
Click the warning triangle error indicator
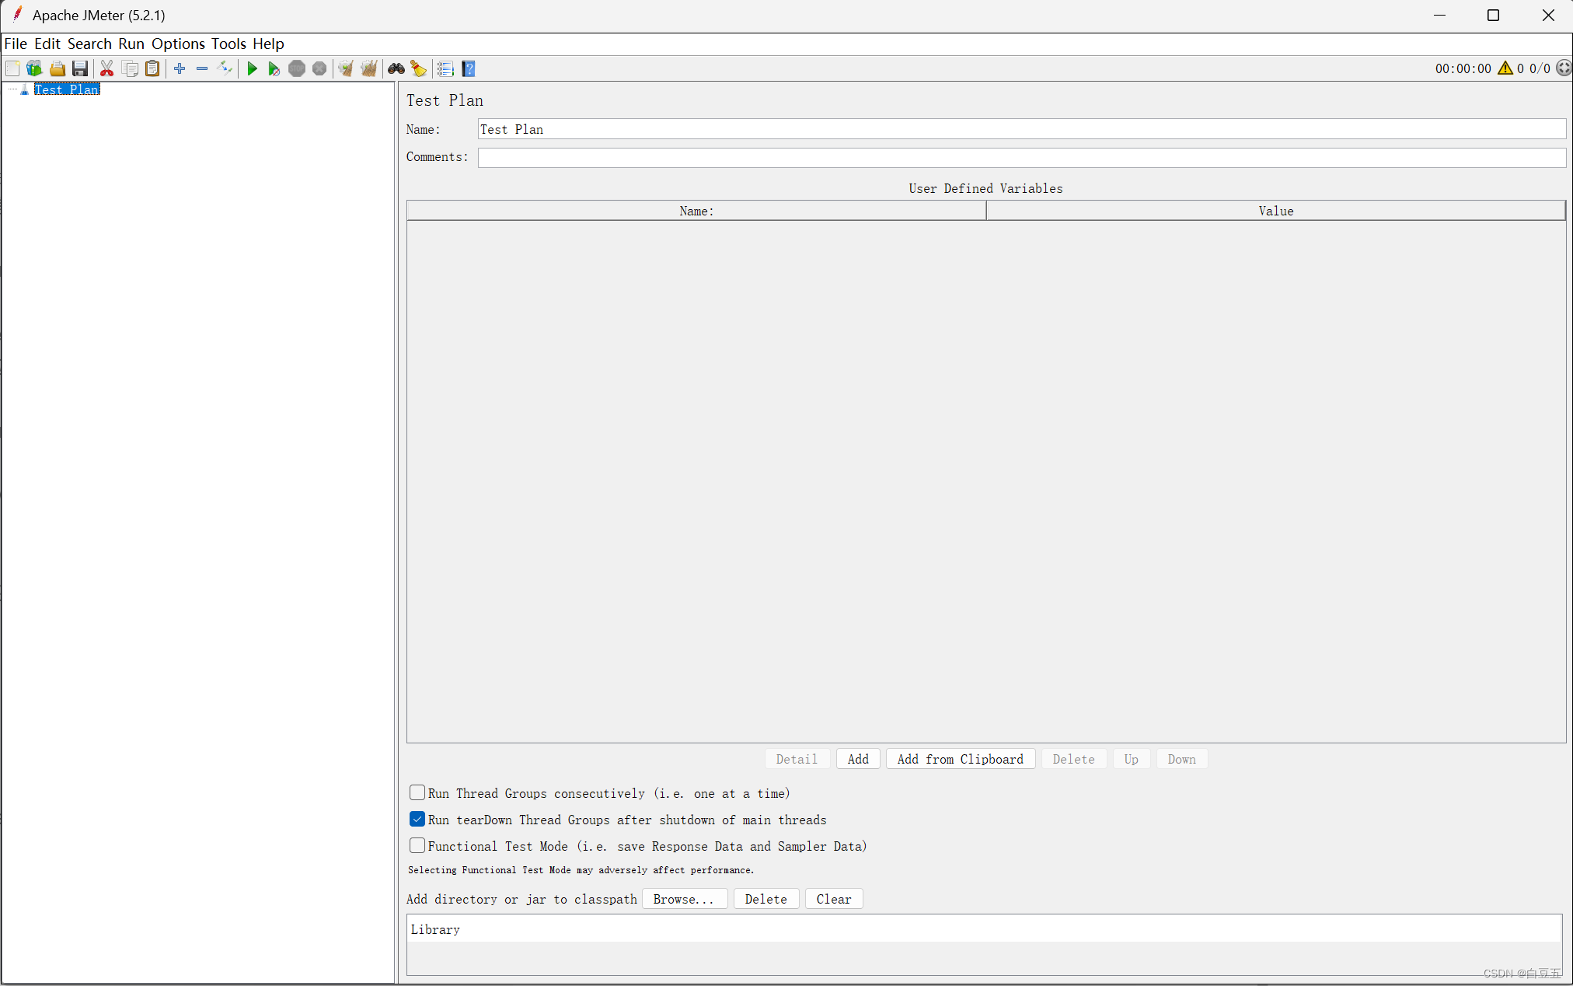click(1506, 68)
